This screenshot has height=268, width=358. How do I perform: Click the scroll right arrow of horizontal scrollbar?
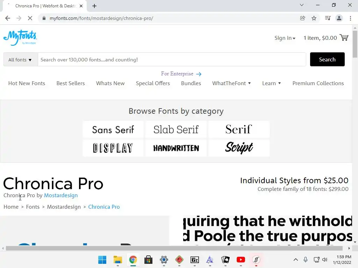pos(349,248)
